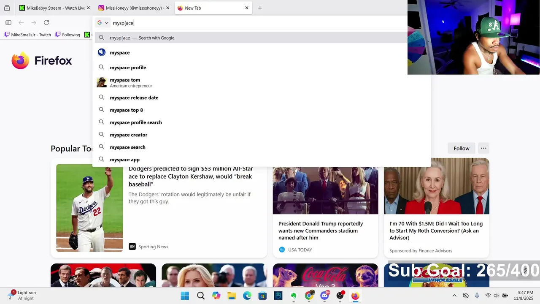Open Trump Commanders stadium article headline
This screenshot has height=304, width=540.
click(x=321, y=231)
